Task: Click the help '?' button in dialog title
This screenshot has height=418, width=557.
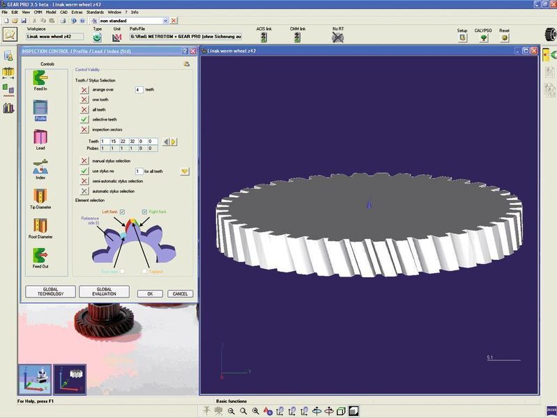Action: pyautogui.click(x=185, y=51)
